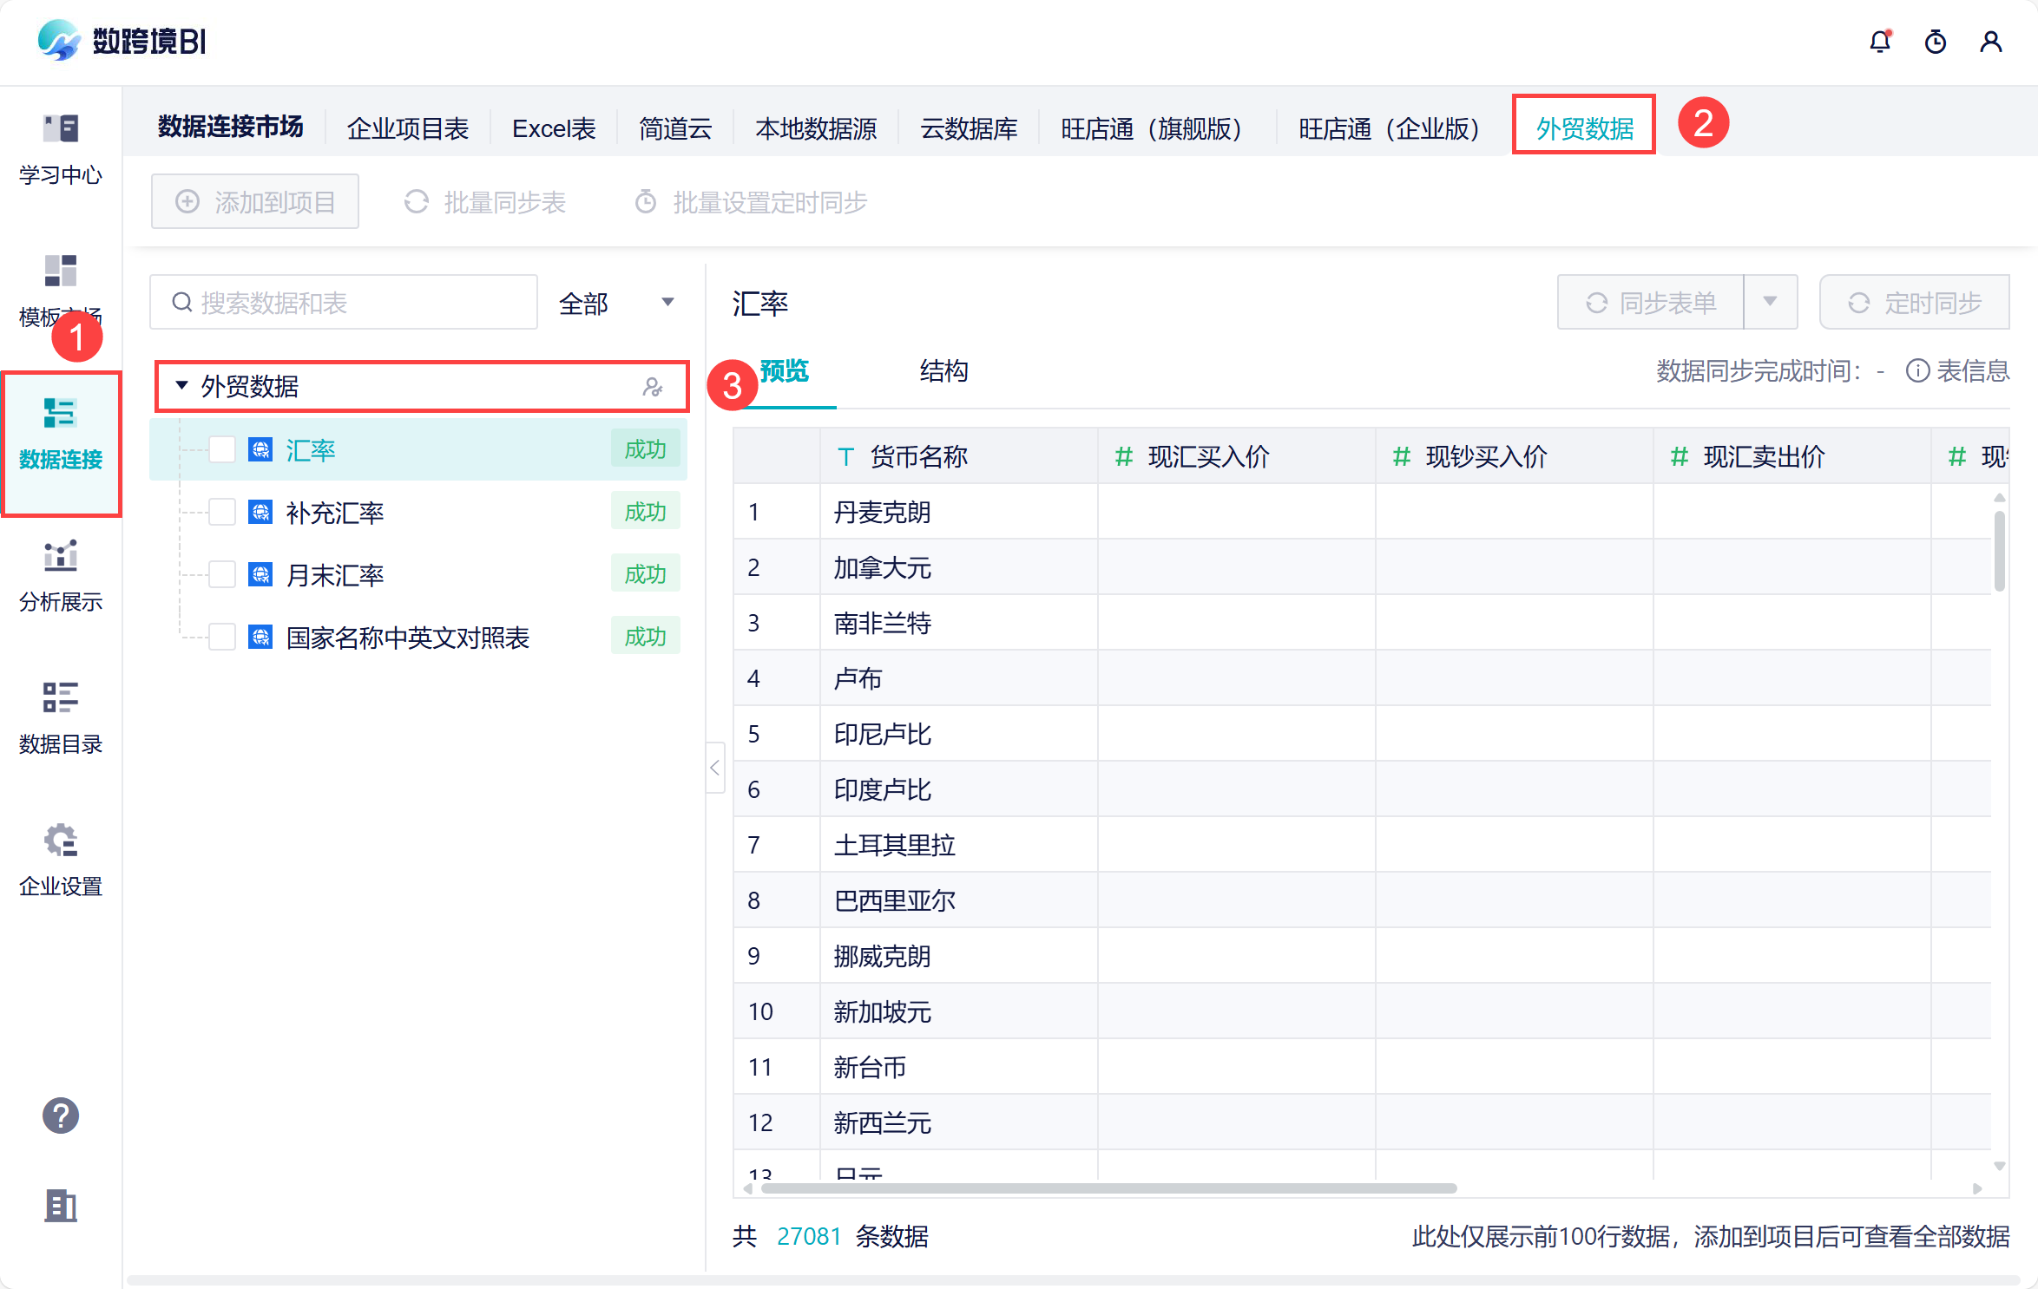The height and width of the screenshot is (1289, 2038).
Task: Click the timer clock icon in header
Action: (x=1936, y=42)
